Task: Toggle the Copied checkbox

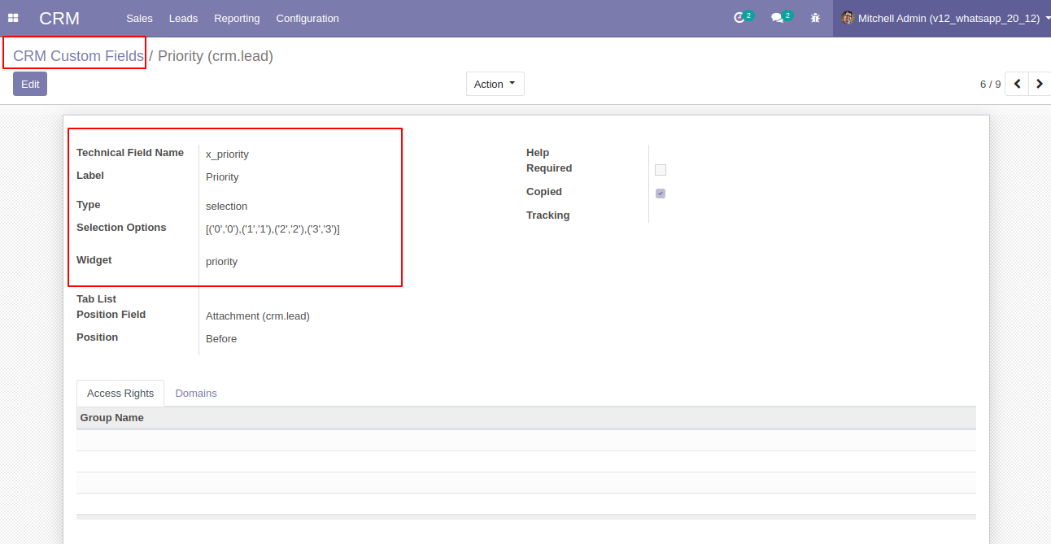Action: click(x=661, y=194)
